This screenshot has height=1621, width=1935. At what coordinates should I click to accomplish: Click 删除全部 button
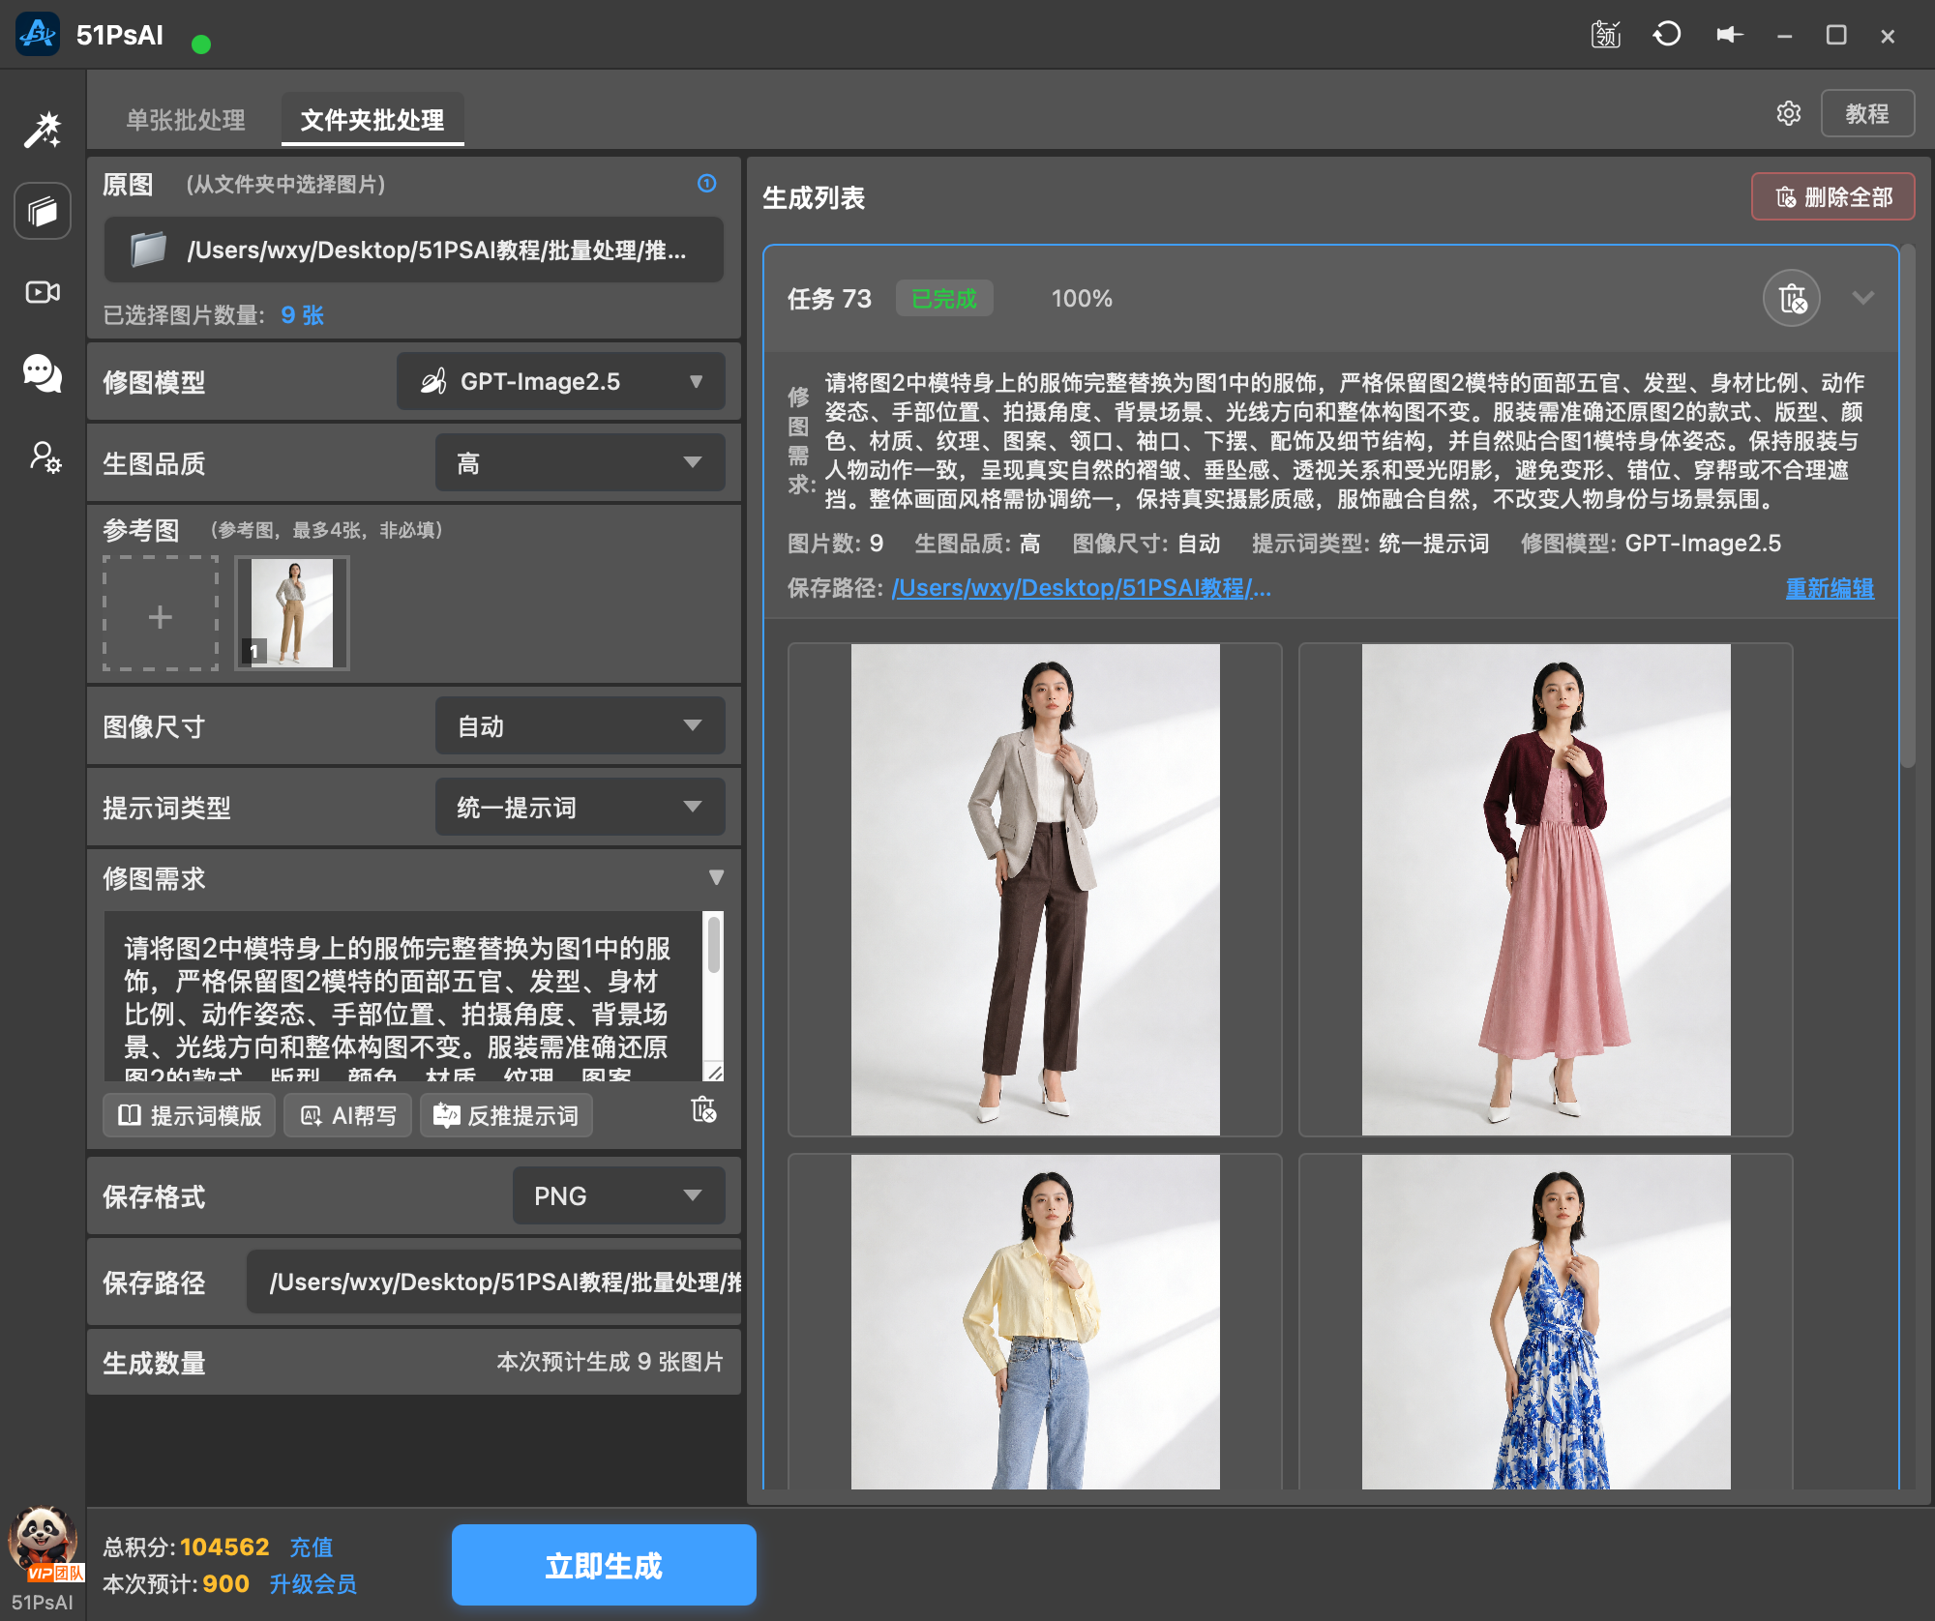coord(1833,197)
